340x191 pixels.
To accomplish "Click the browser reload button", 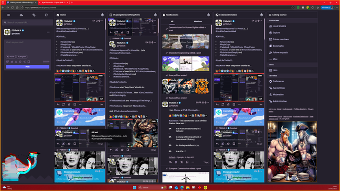I will [x=12, y=7].
